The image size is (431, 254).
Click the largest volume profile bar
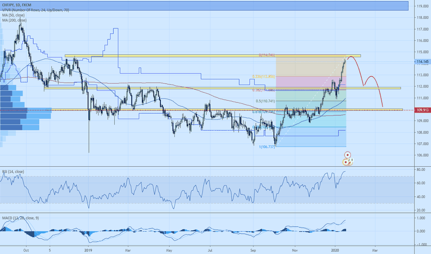[25, 110]
